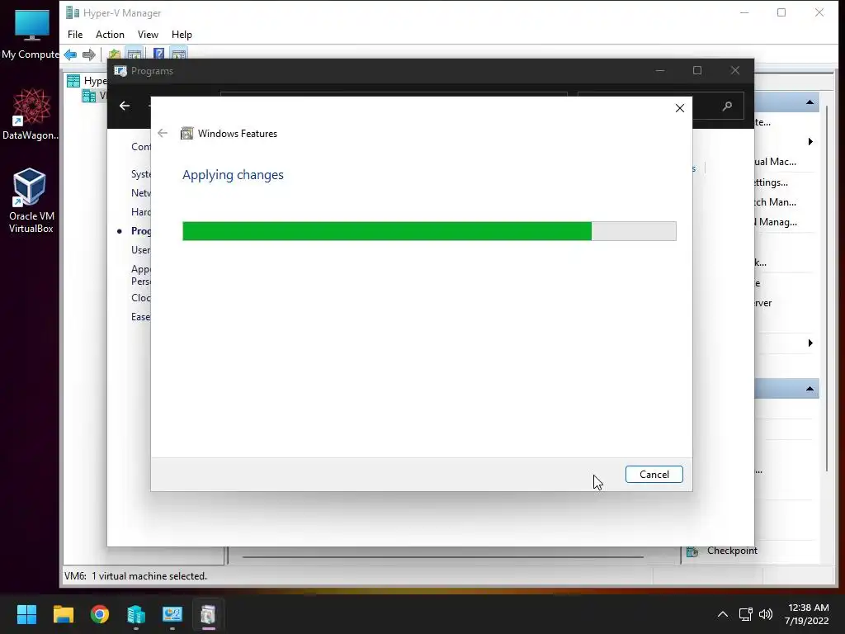This screenshot has width=845, height=634.
Task: Open the View menu in Hyper-V Manager
Action: coord(148,35)
